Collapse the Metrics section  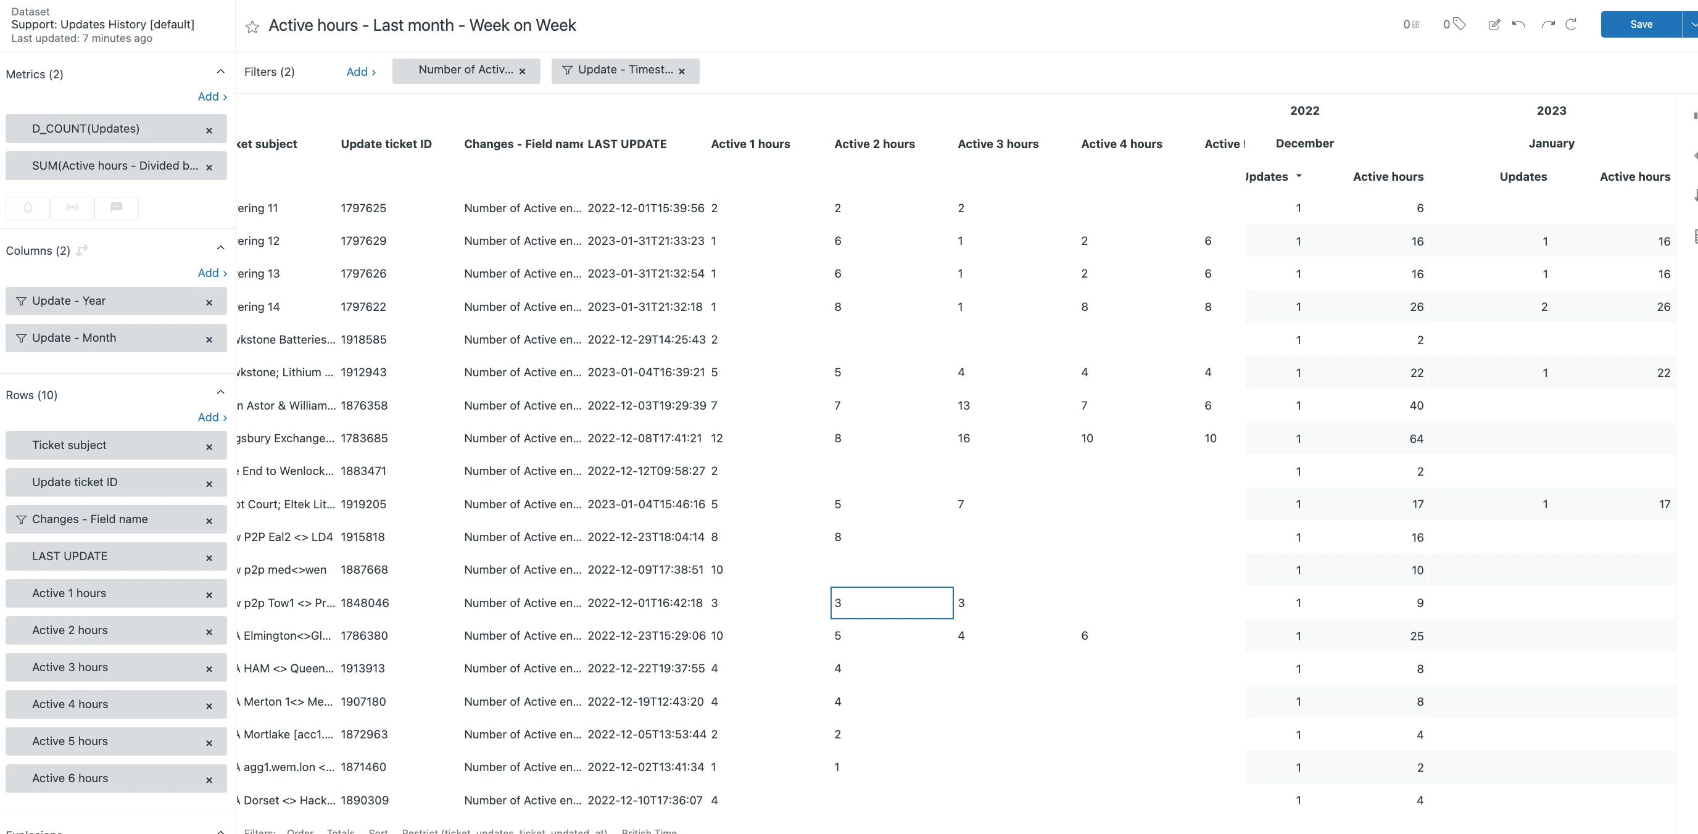220,72
